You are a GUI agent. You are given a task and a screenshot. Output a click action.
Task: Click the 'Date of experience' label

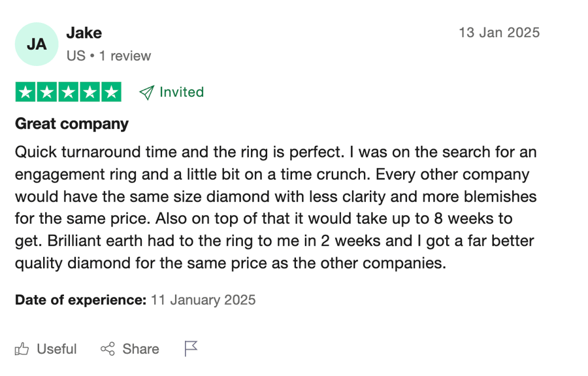[x=80, y=300]
